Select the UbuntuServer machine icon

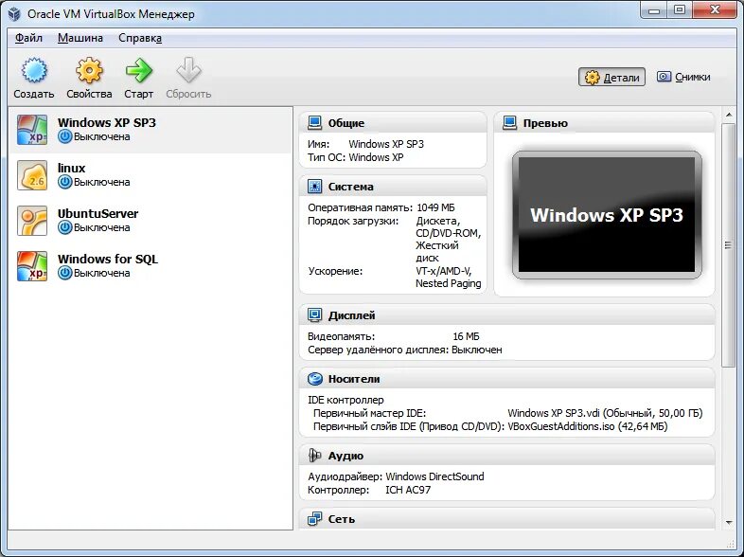click(32, 221)
